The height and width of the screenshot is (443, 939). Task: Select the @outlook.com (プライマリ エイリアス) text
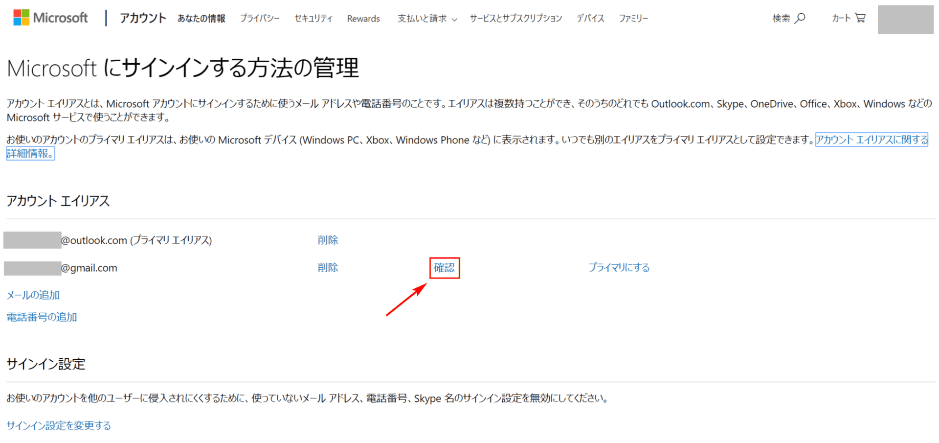136,240
